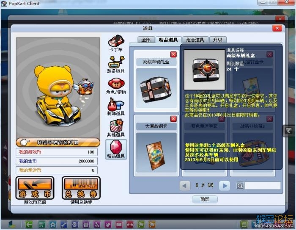Delete the 高级车辆礼盒 item with its red X
The image size is (296, 230).
(173, 54)
